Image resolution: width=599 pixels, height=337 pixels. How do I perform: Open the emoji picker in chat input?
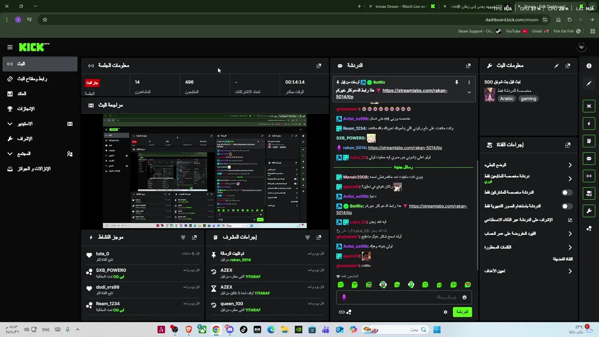pos(464,297)
